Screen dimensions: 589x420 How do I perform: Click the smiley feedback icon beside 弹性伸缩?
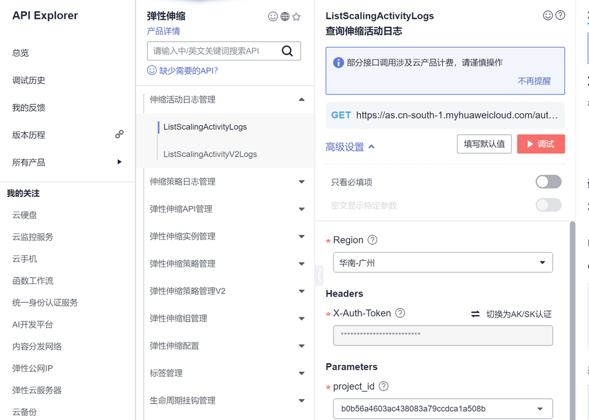click(273, 16)
